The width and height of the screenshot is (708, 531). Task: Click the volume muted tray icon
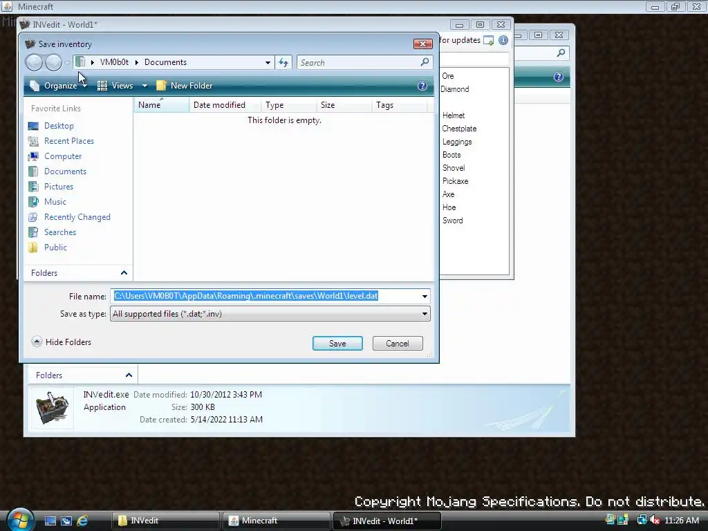click(x=655, y=520)
